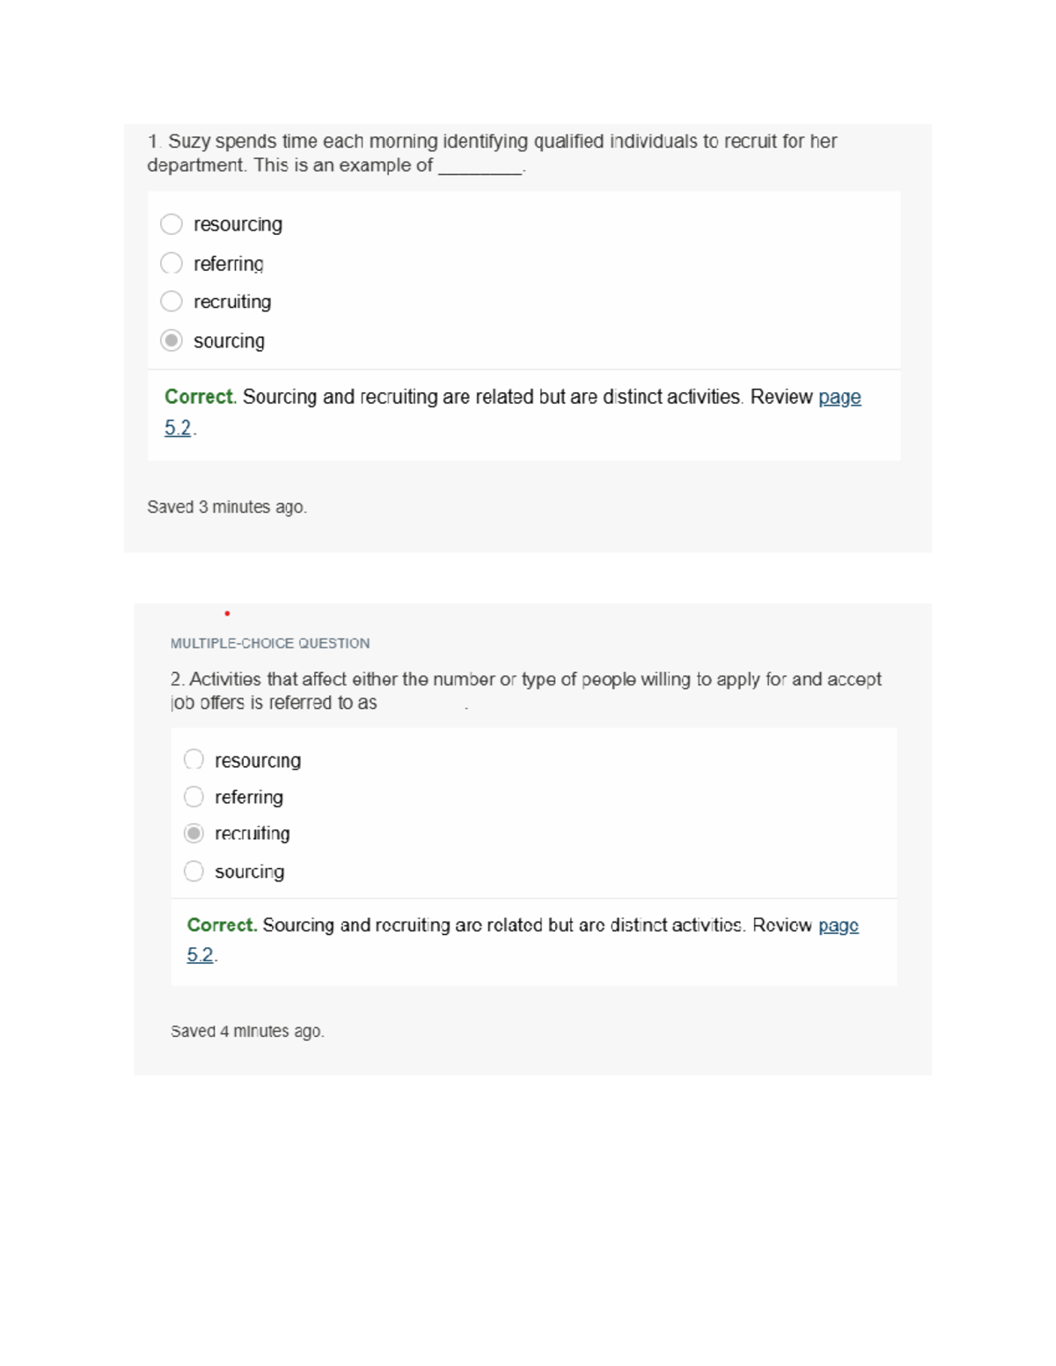Viewport: 1056px width, 1366px height.
Task: Click the selected 'sourcing' radio in question 1
Action: click(x=172, y=340)
